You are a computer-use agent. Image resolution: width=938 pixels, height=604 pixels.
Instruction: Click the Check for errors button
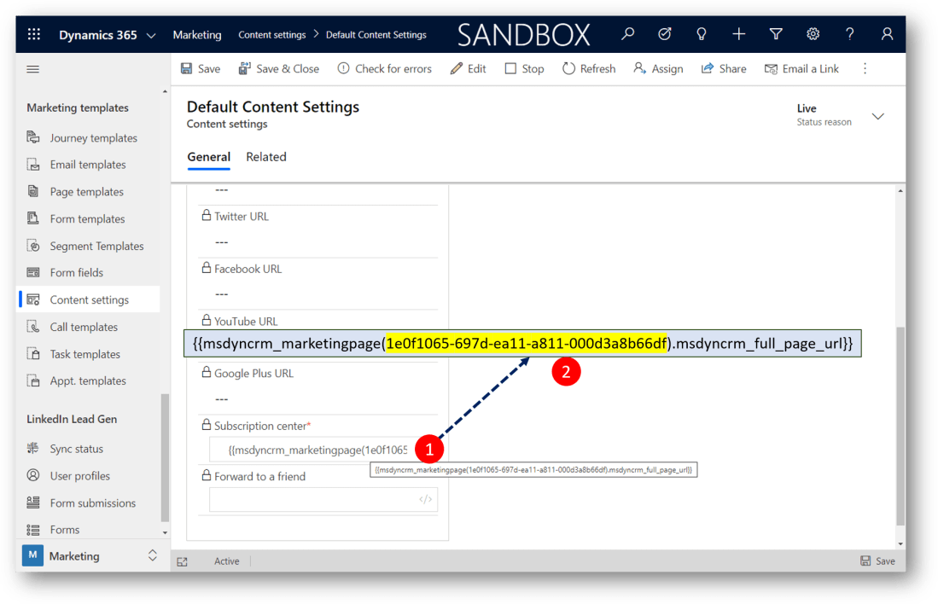point(384,69)
